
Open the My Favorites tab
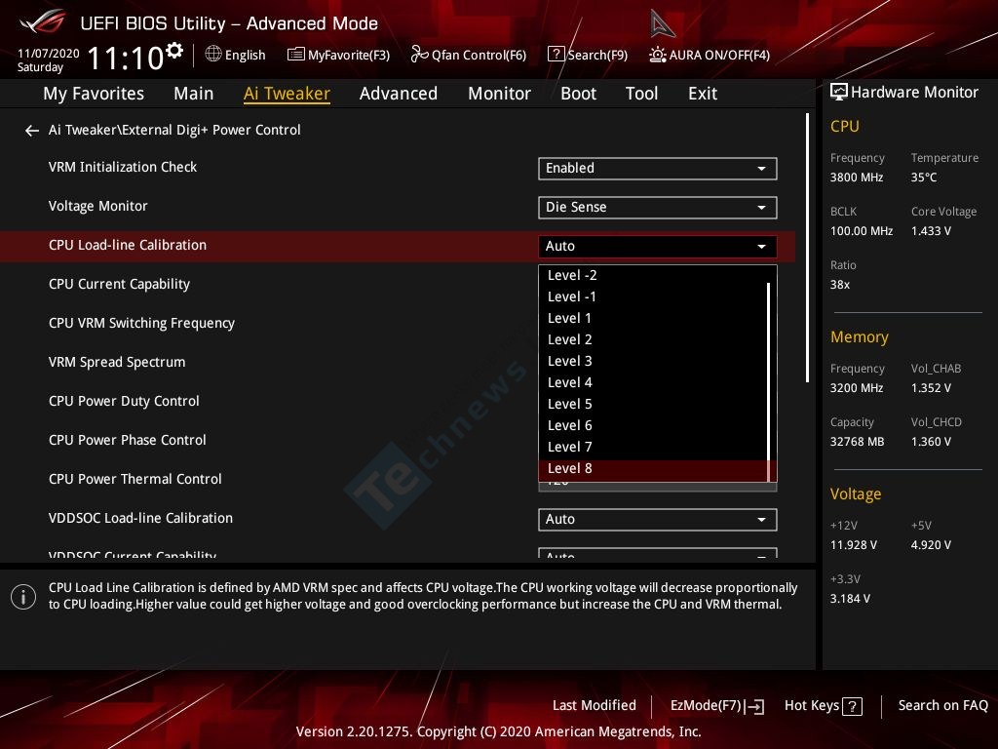(94, 94)
